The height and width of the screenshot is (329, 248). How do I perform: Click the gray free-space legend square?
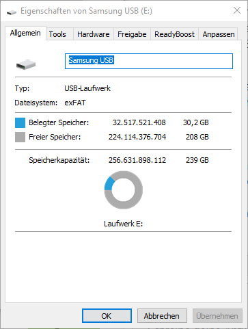pos(20,137)
